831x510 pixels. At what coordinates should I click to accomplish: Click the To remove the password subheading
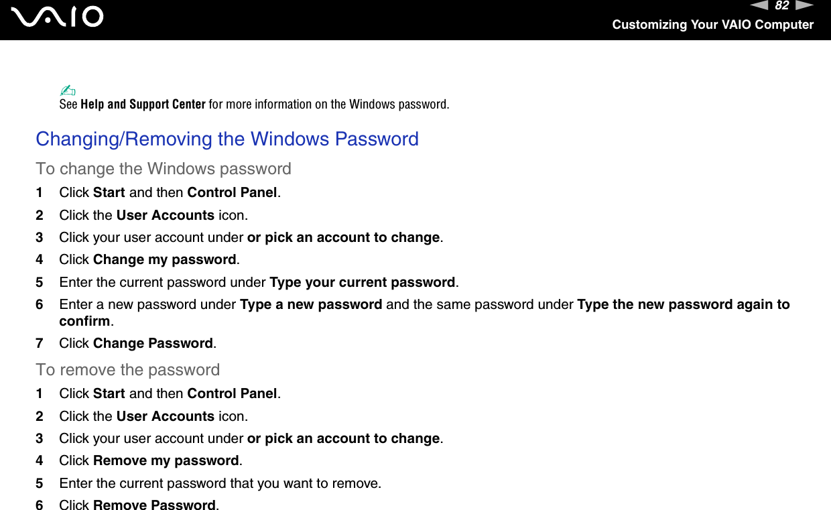click(x=128, y=369)
